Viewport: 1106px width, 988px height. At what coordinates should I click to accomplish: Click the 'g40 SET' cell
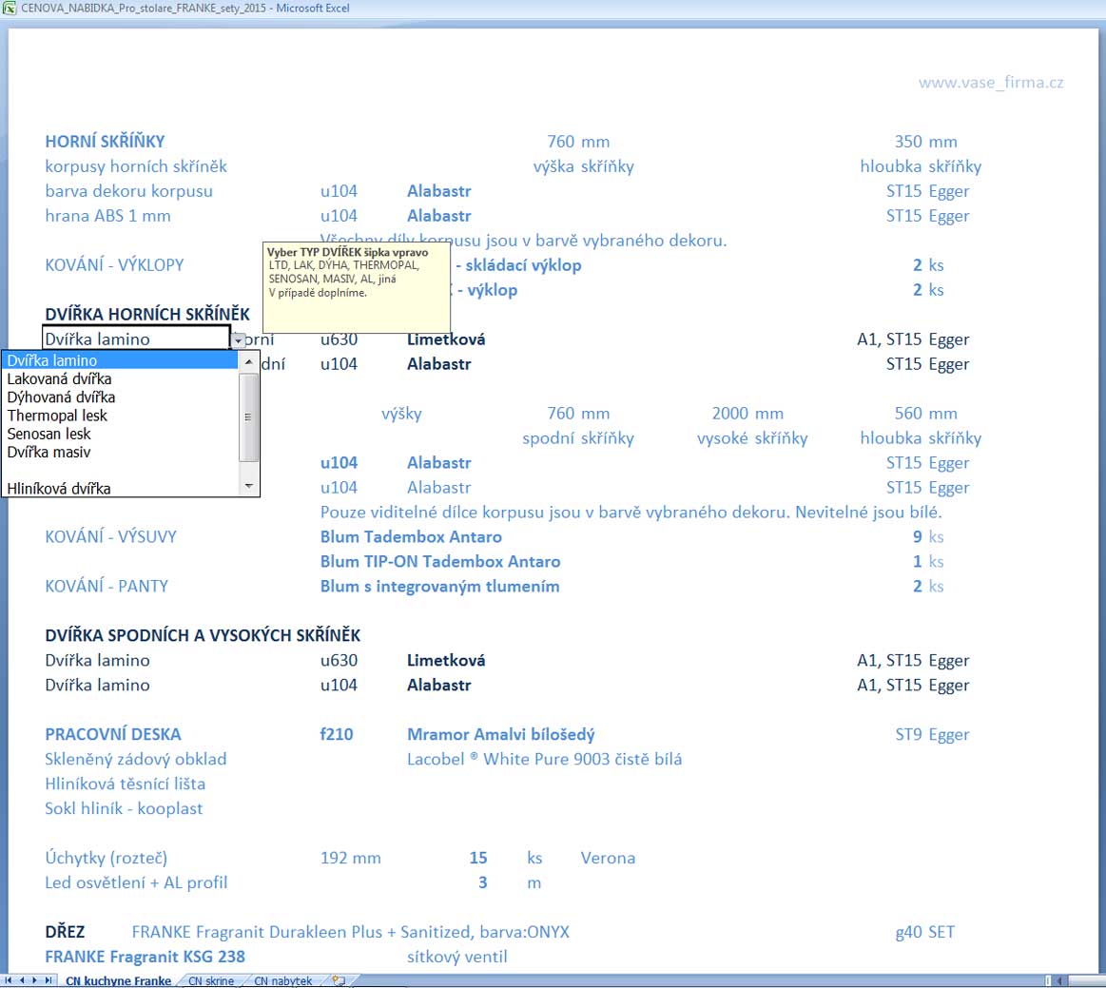point(924,932)
